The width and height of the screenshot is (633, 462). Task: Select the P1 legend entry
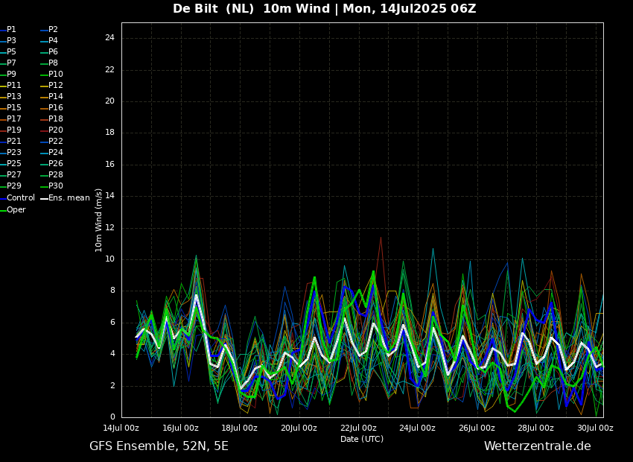click(x=11, y=30)
